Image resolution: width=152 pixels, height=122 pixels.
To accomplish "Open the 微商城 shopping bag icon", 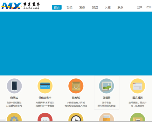I will [x=76, y=86].
